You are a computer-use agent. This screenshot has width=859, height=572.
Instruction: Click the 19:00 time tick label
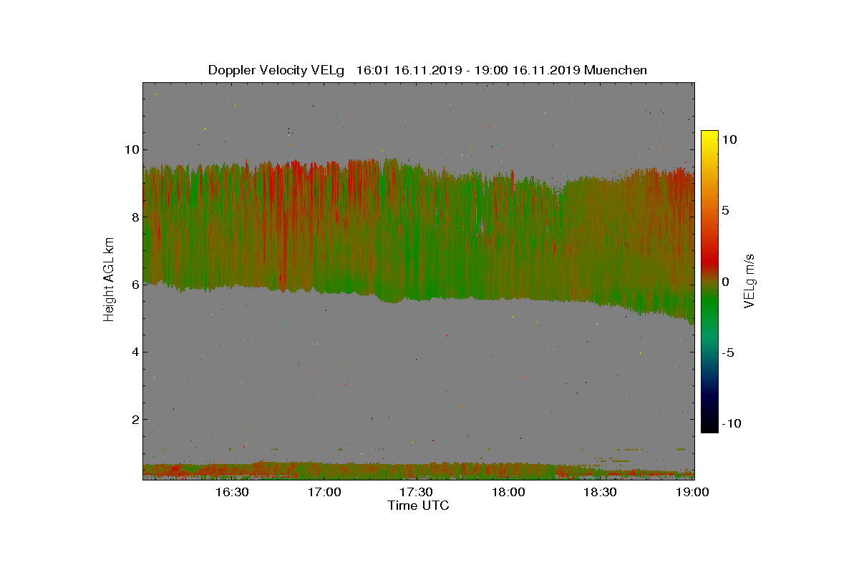coord(693,492)
